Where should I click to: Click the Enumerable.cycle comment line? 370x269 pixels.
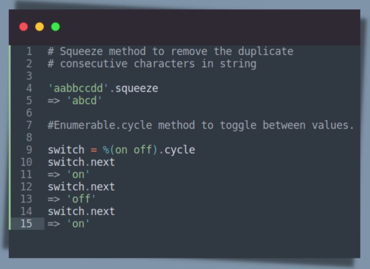pos(201,125)
